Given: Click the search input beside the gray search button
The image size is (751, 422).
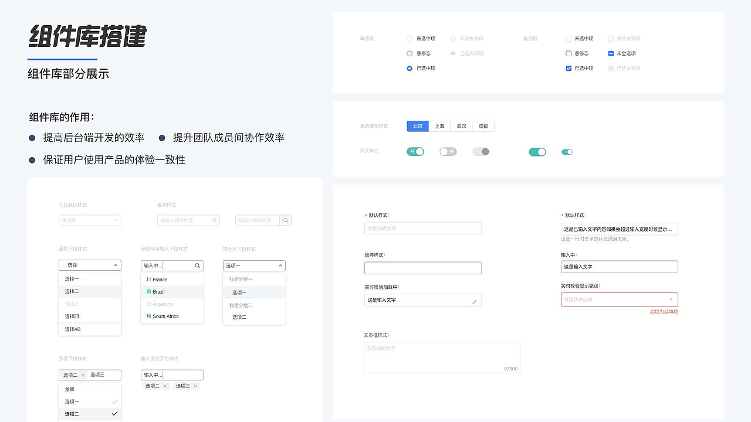Looking at the screenshot, I should pyautogui.click(x=258, y=220).
